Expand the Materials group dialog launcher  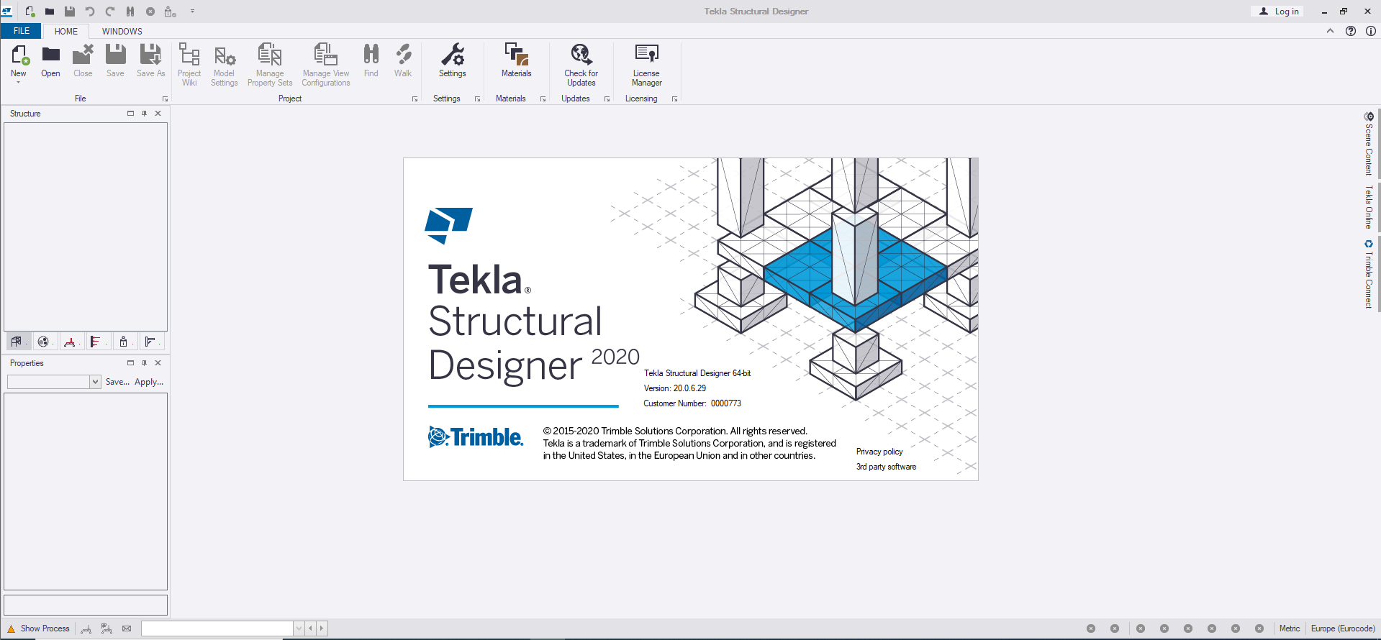tap(543, 99)
